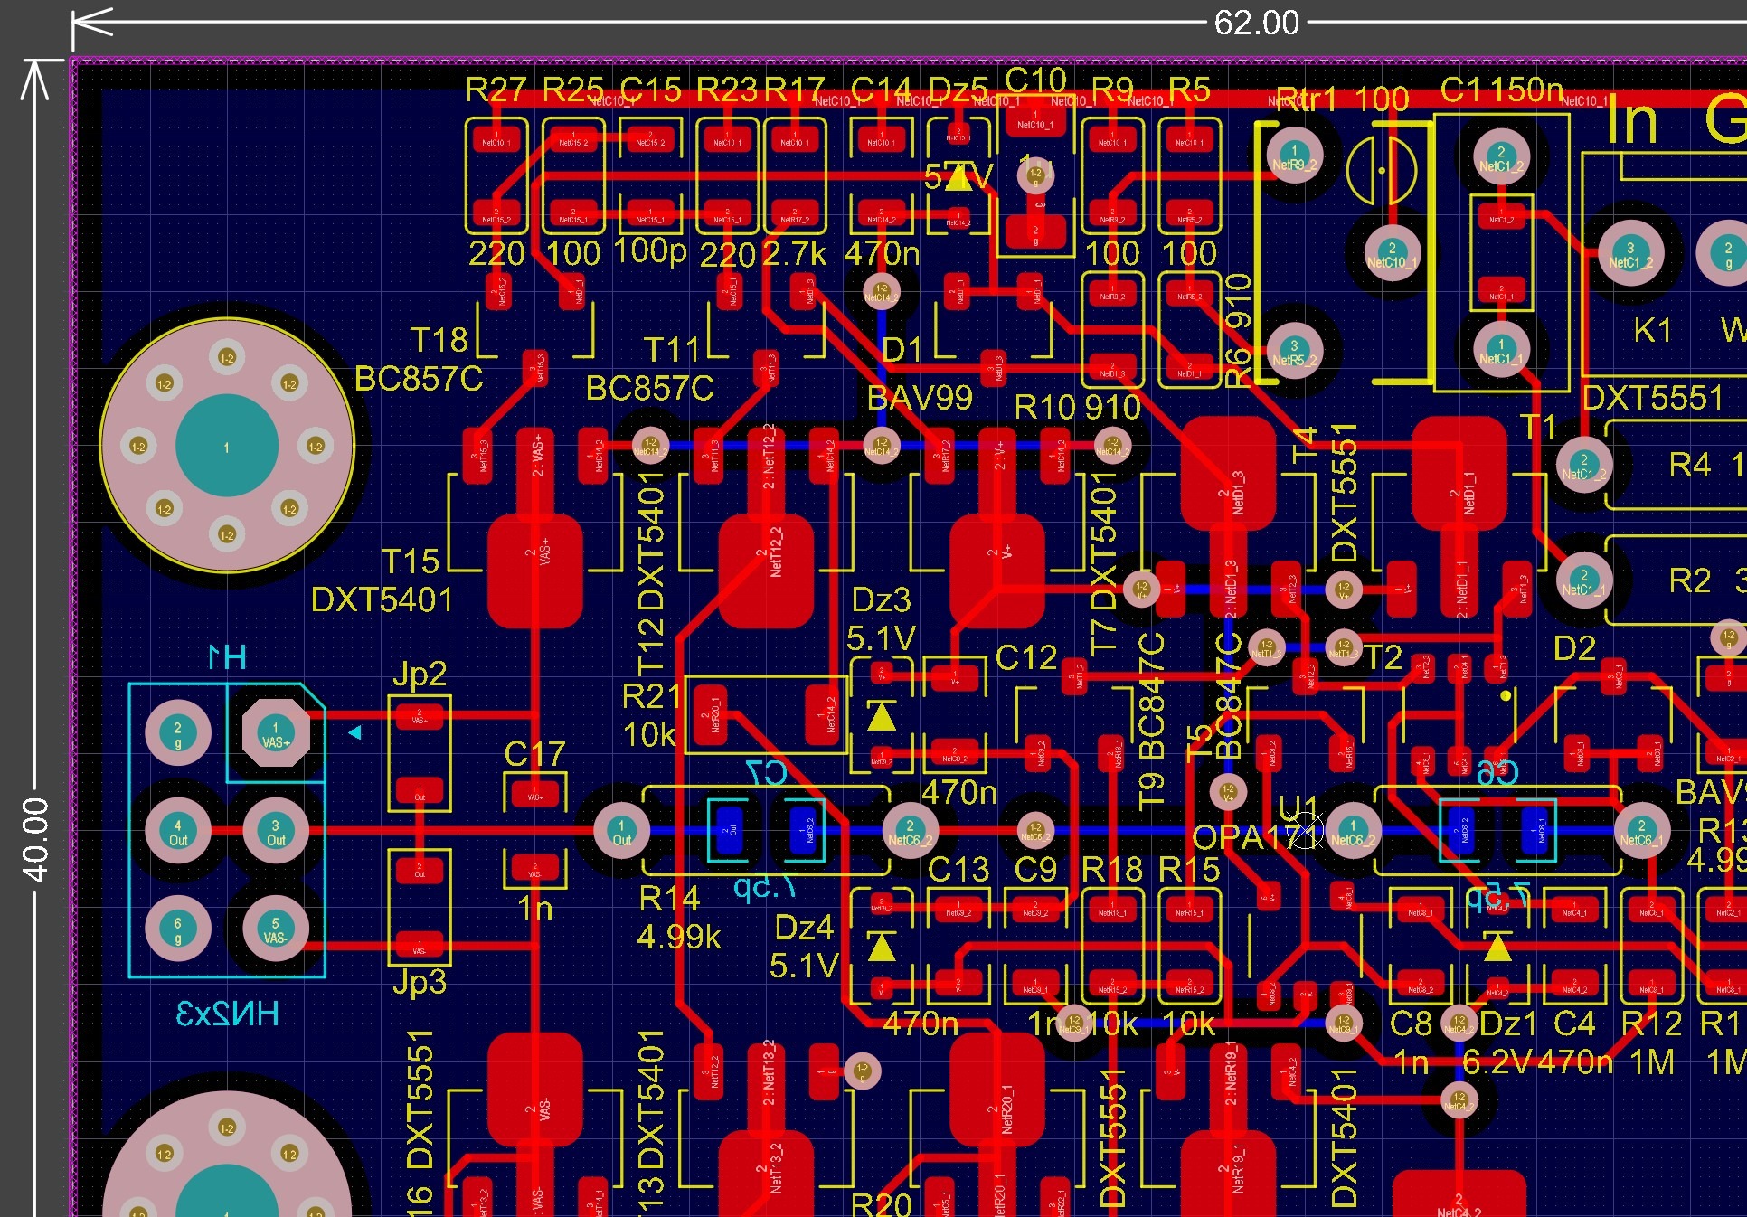Select the R15 resistor designator
The image size is (1747, 1217).
point(1190,870)
